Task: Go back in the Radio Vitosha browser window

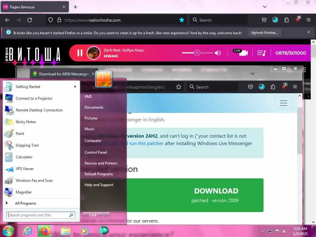Action: [7, 20]
